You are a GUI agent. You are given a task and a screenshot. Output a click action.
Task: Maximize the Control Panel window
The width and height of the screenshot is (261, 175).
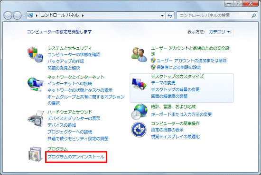coord(238,3)
